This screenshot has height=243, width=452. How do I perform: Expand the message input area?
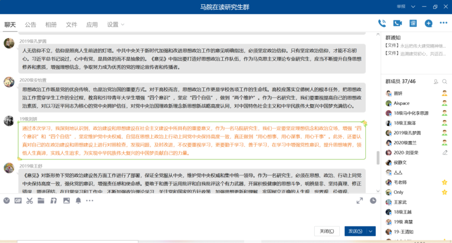[x=360, y=201]
